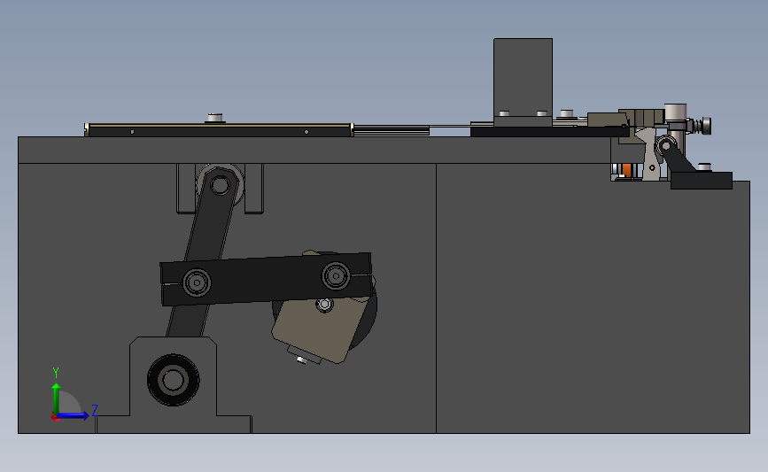Select the horizontal black clamp bar
The height and width of the screenshot is (472, 768).
pyautogui.click(x=266, y=279)
